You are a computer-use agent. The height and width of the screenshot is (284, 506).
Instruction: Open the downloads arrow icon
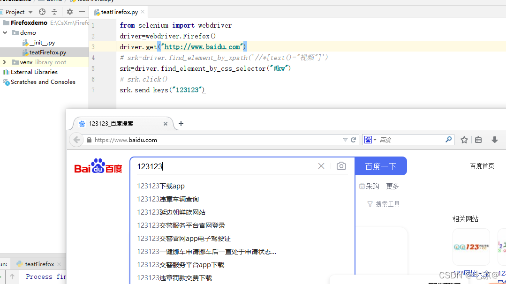pyautogui.click(x=494, y=140)
